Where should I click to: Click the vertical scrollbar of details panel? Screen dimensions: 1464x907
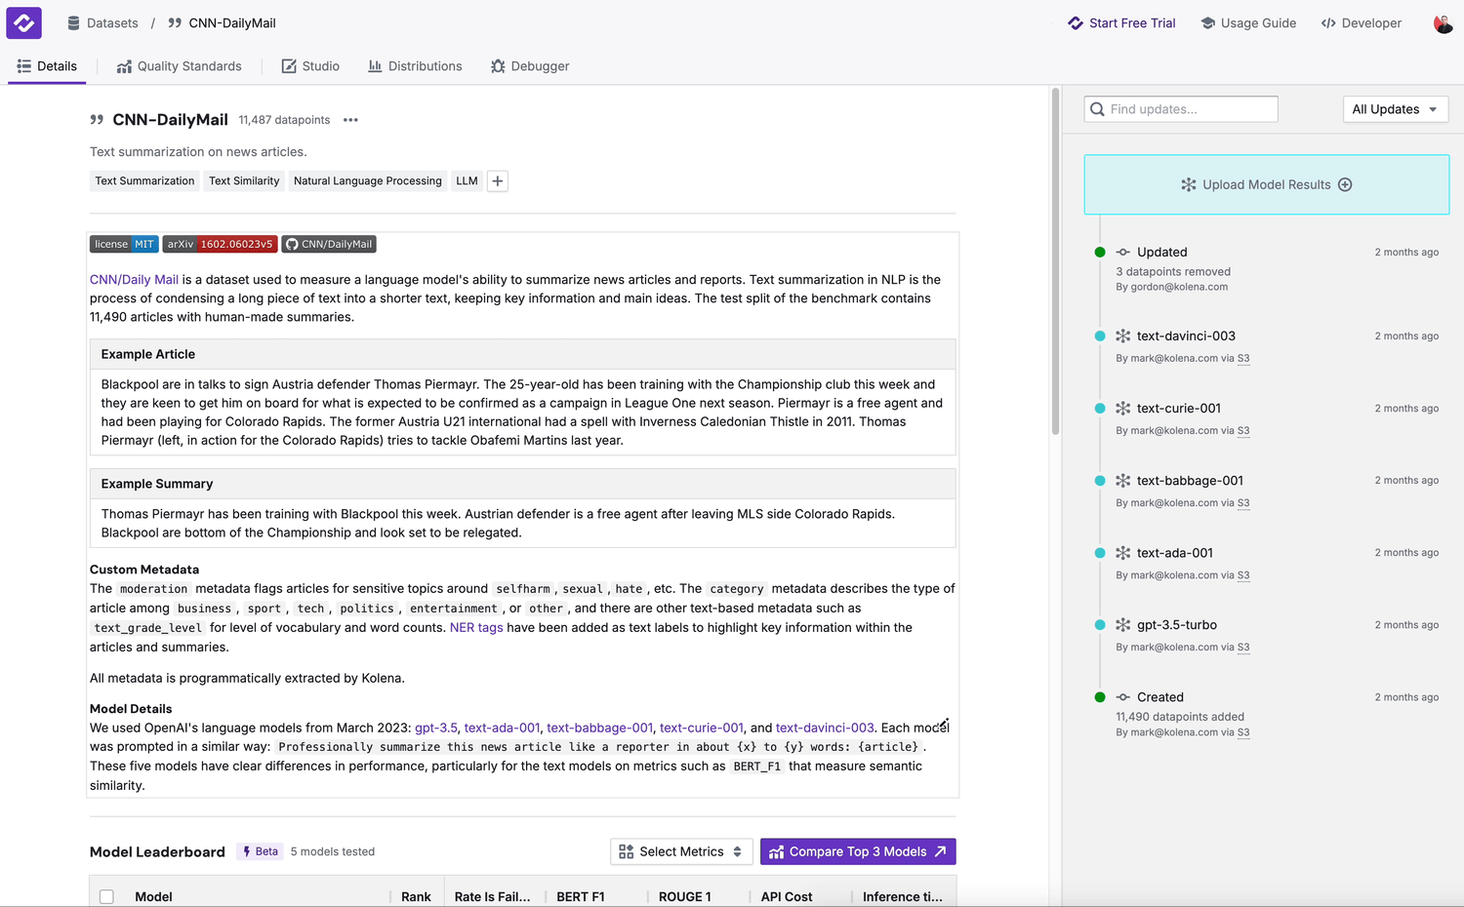tap(1055, 263)
